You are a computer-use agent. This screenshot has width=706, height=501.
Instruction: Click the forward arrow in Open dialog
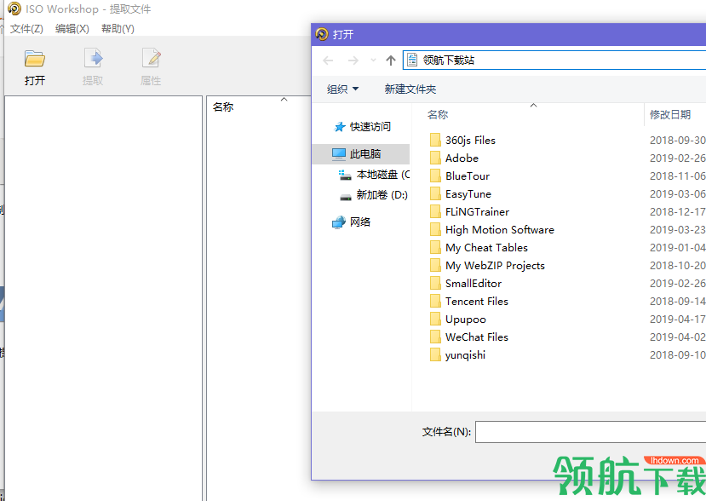tap(353, 60)
